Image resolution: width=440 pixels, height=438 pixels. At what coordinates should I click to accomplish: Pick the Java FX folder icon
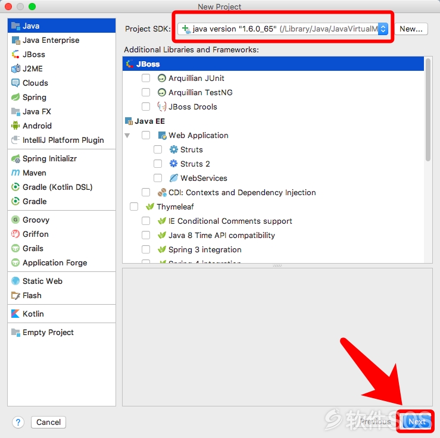coord(15,112)
